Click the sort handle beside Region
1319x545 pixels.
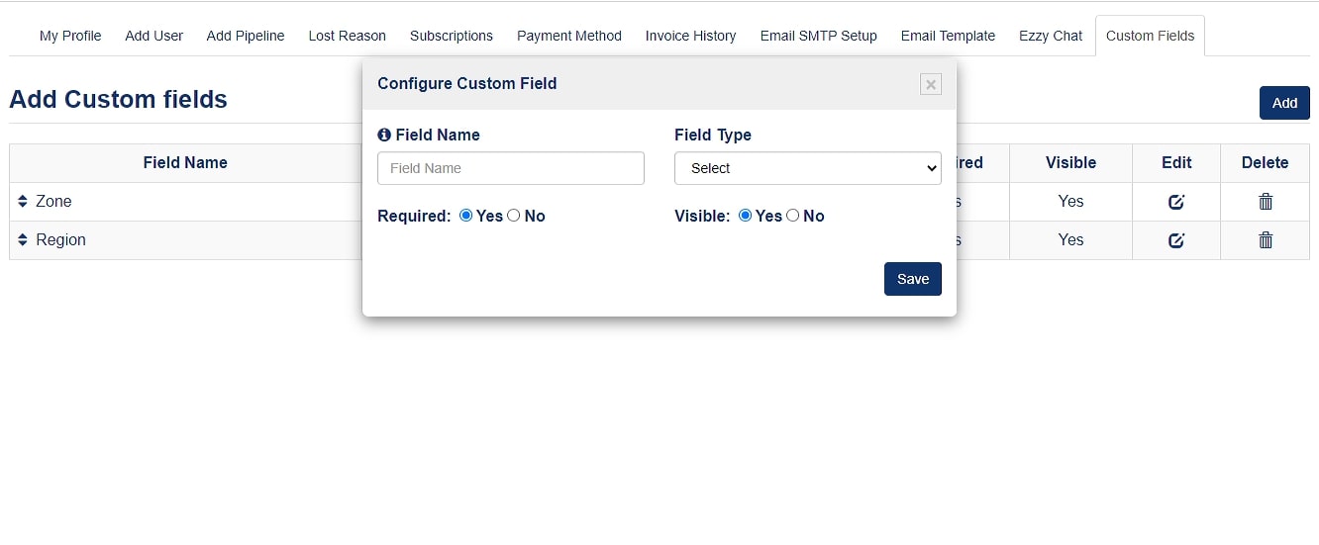point(23,240)
